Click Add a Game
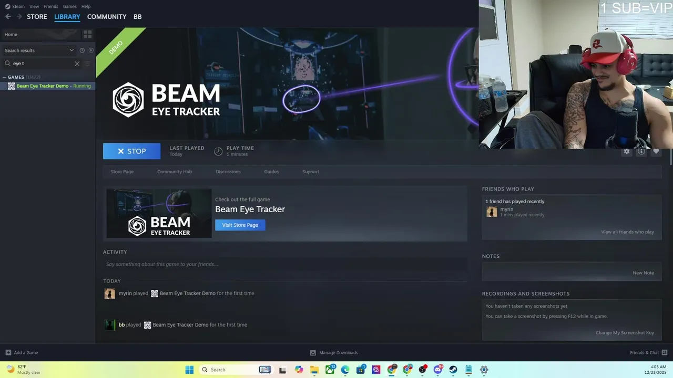Image resolution: width=673 pixels, height=378 pixels. (x=22, y=353)
